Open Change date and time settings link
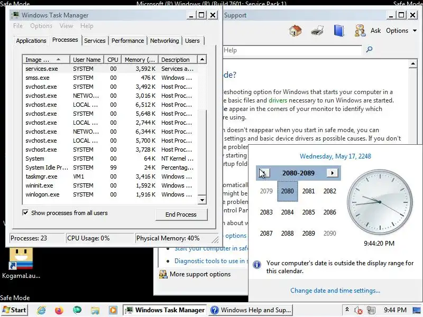The width and height of the screenshot is (423, 317). pyautogui.click(x=335, y=291)
